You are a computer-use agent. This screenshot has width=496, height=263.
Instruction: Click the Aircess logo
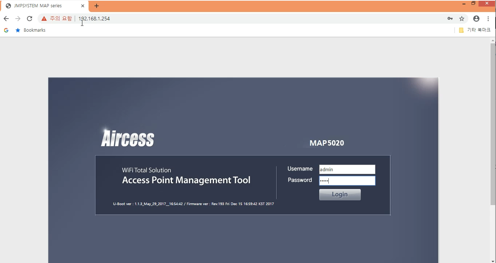[x=128, y=138]
